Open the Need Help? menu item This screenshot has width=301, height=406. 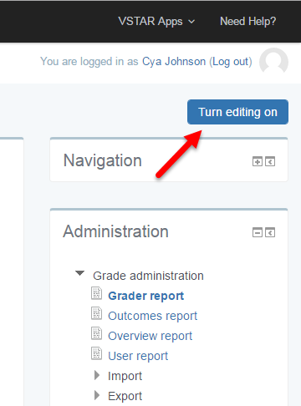(247, 22)
